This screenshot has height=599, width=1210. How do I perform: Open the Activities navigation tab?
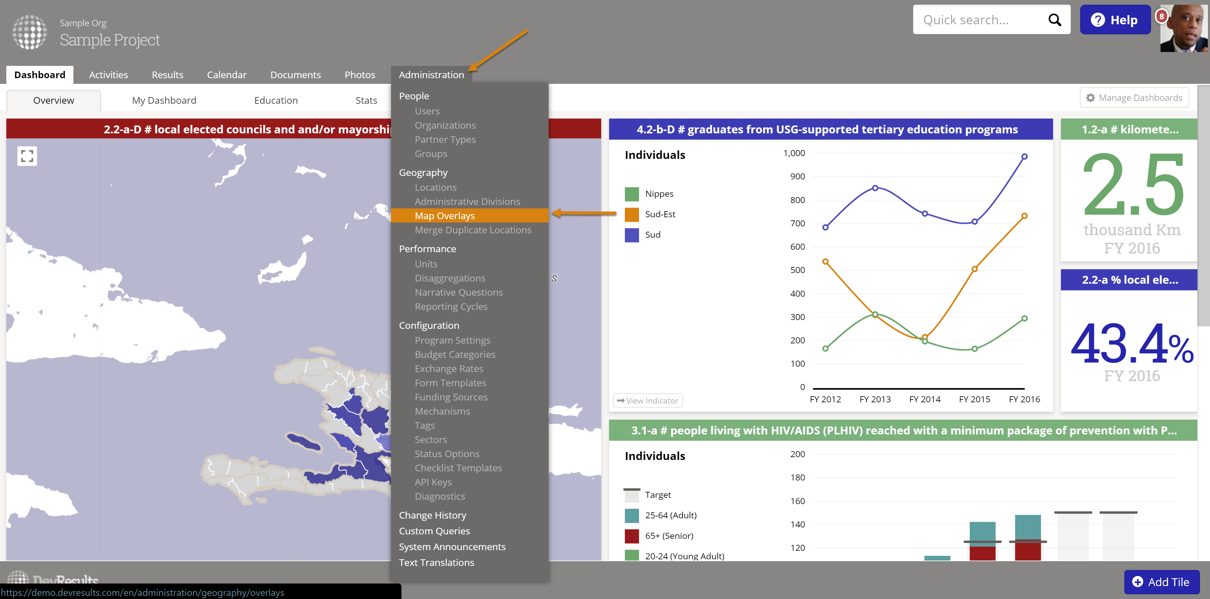coord(108,75)
